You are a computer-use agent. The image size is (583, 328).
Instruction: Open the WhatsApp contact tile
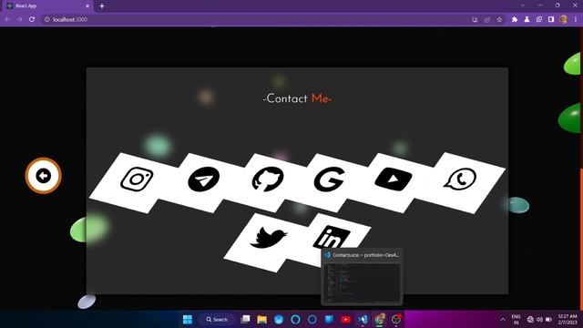[x=460, y=179]
